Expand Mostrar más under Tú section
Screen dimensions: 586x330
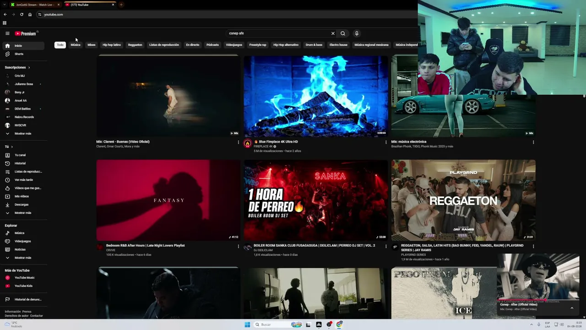(22, 213)
